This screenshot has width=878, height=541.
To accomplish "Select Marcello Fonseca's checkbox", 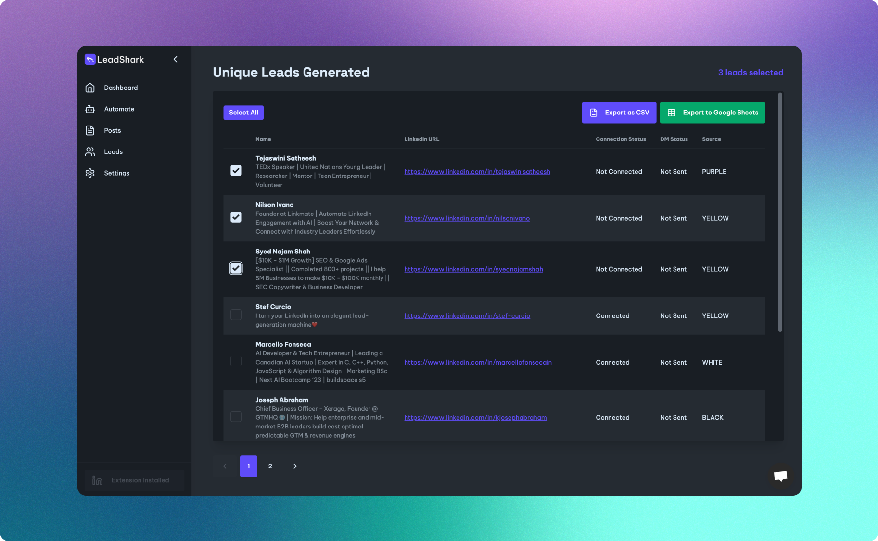I will (x=236, y=361).
